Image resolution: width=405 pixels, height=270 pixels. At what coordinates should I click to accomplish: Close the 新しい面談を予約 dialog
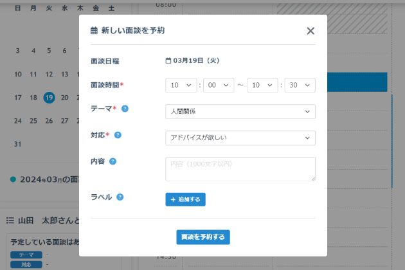pos(310,31)
